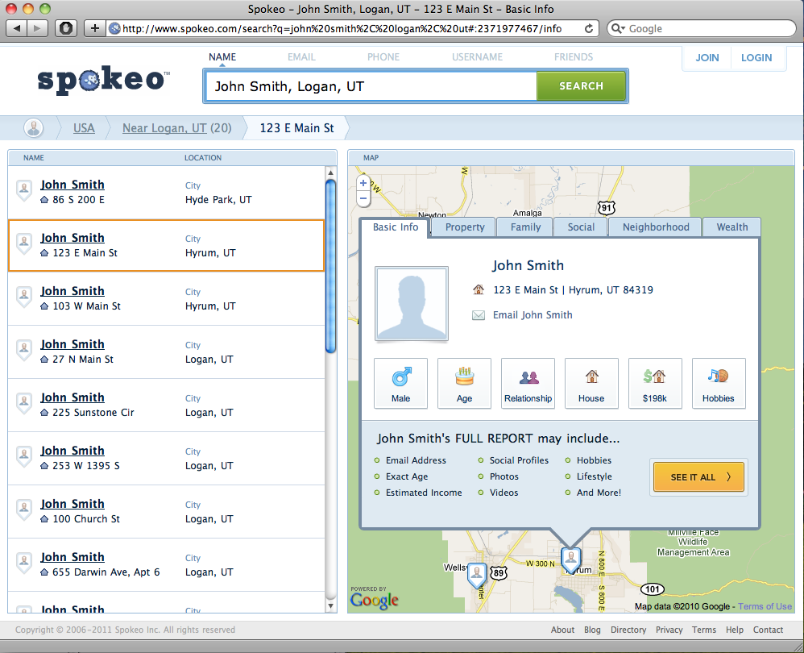Viewport: 804px width, 653px height.
Task: Click the person icon in the breadcrumb
Action: [34, 127]
